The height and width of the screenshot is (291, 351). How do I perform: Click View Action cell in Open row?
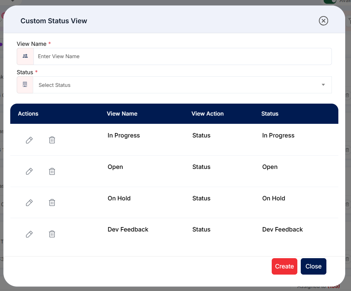201,167
